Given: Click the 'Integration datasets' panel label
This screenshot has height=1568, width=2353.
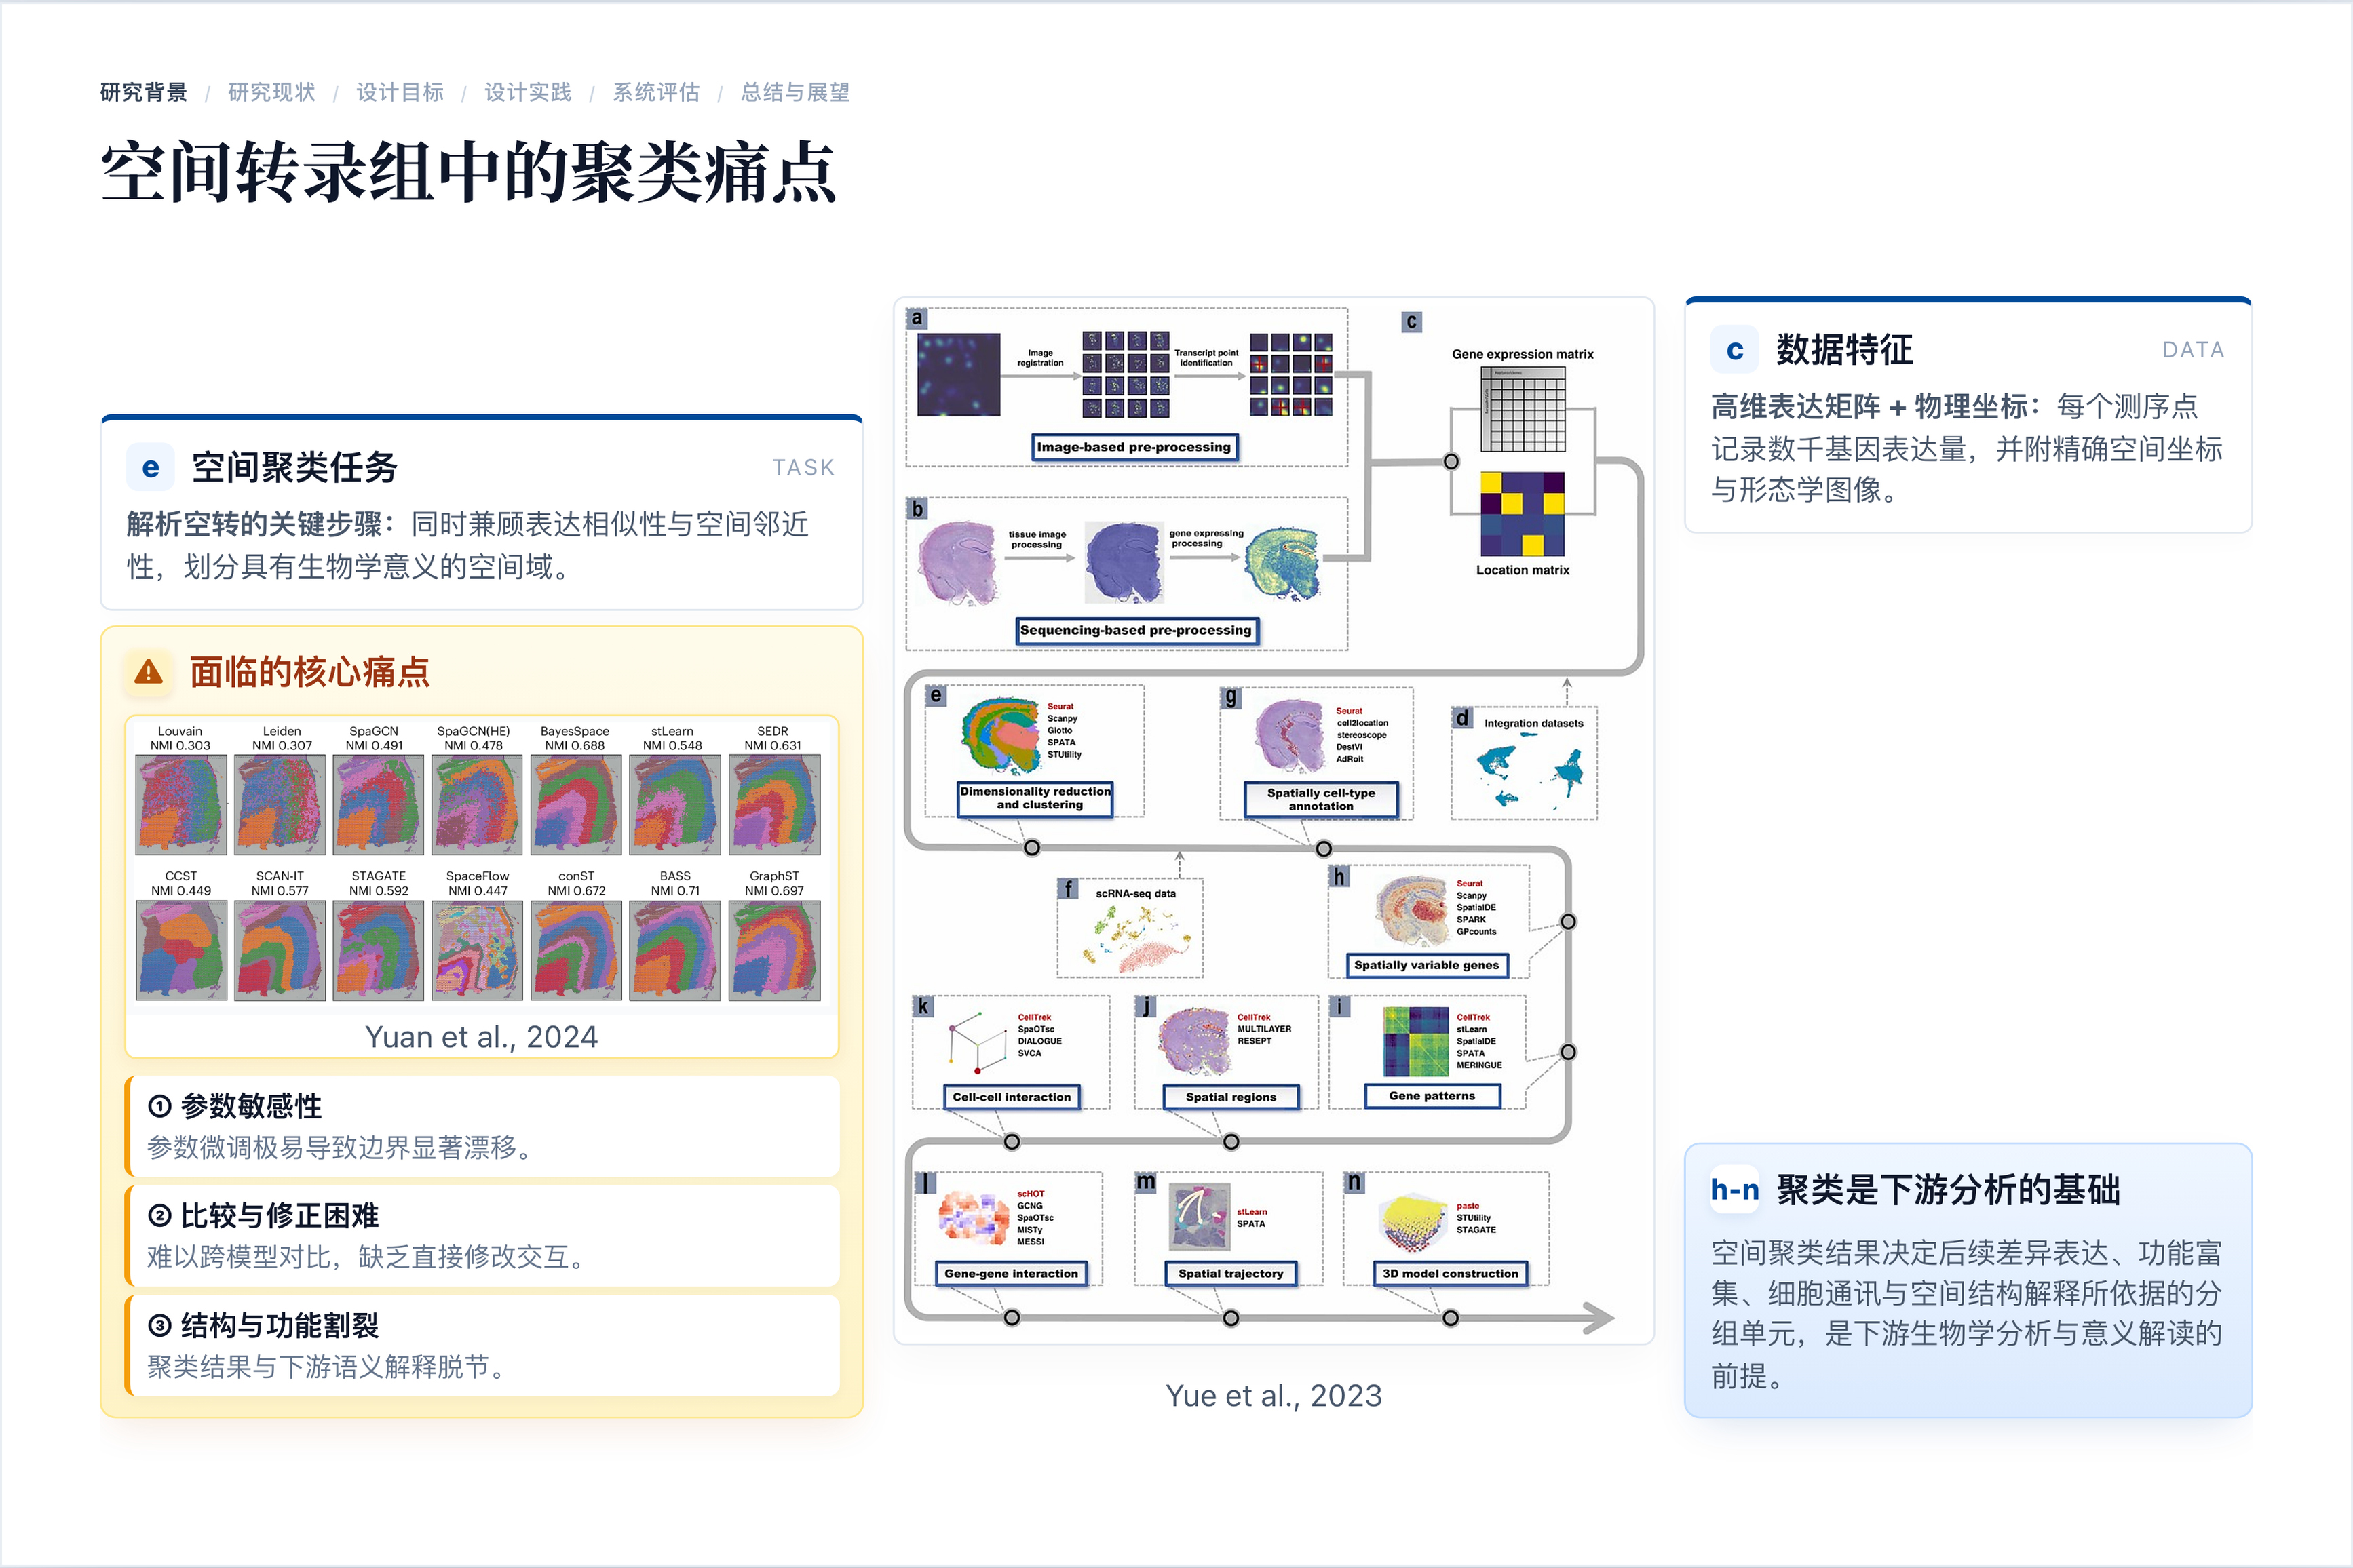Looking at the screenshot, I should coord(1533,723).
